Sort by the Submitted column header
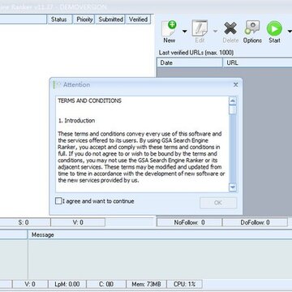 pos(110,19)
